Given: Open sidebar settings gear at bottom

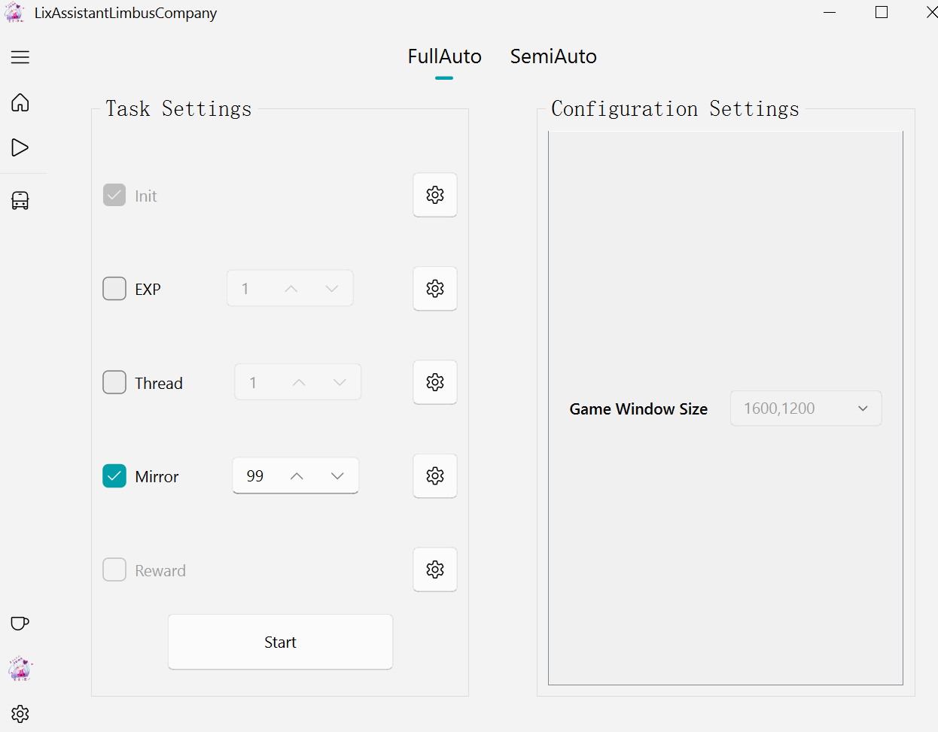Looking at the screenshot, I should coord(20,713).
